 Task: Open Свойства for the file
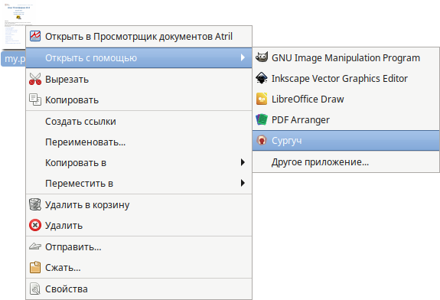139,289
